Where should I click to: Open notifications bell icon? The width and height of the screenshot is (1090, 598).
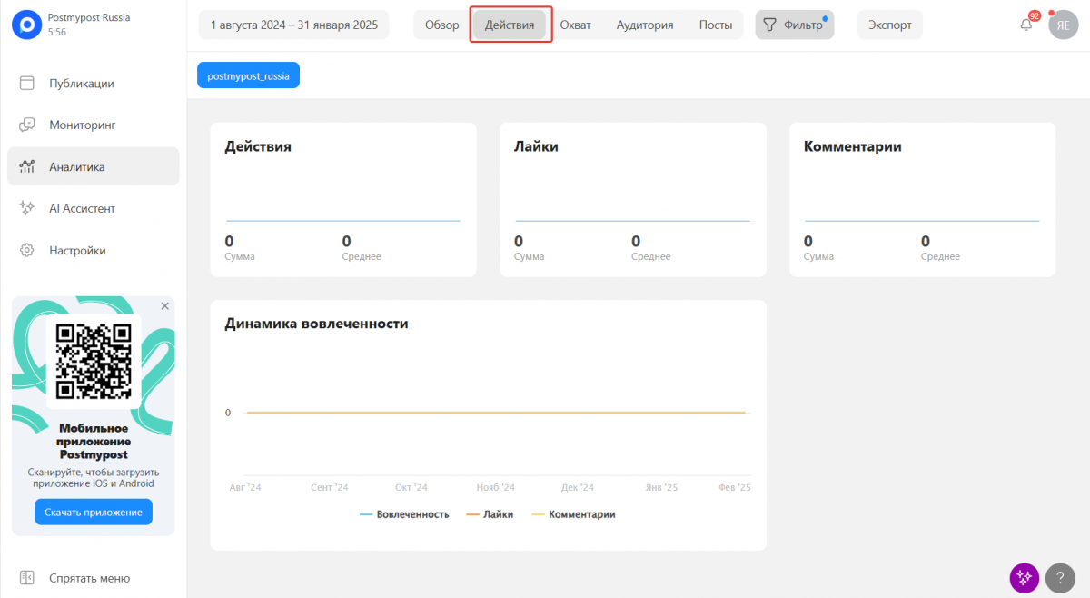1026,25
